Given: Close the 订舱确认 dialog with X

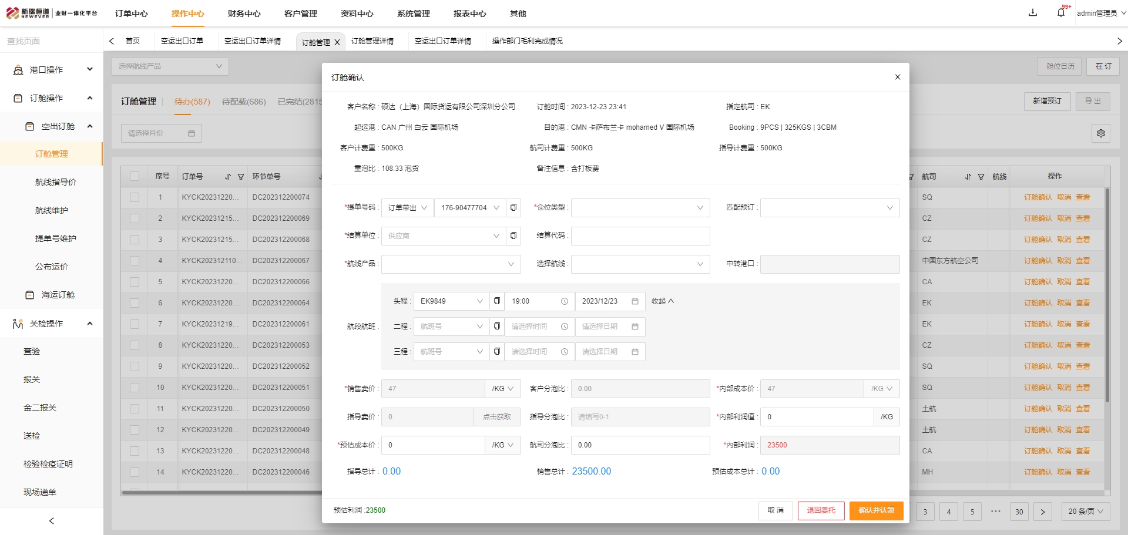Looking at the screenshot, I should tap(898, 77).
